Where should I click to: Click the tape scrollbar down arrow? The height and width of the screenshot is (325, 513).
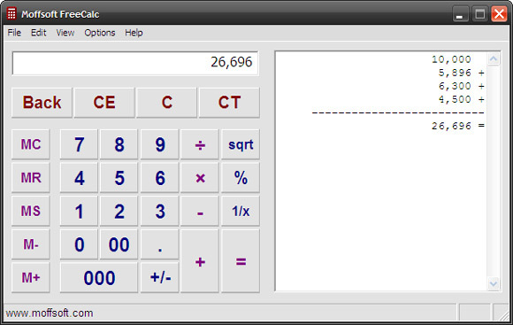[494, 283]
